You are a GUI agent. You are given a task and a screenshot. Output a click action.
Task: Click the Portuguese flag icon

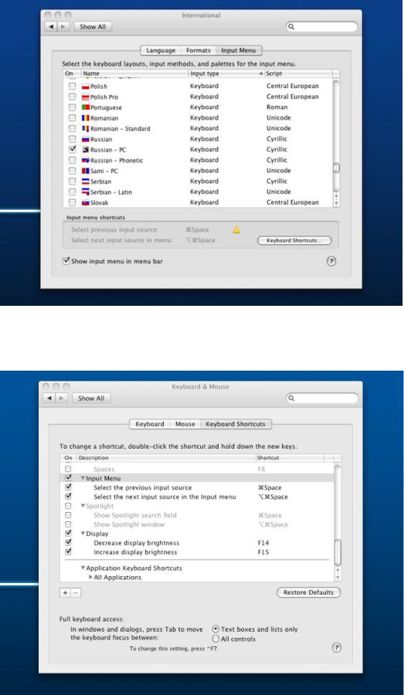coord(86,107)
